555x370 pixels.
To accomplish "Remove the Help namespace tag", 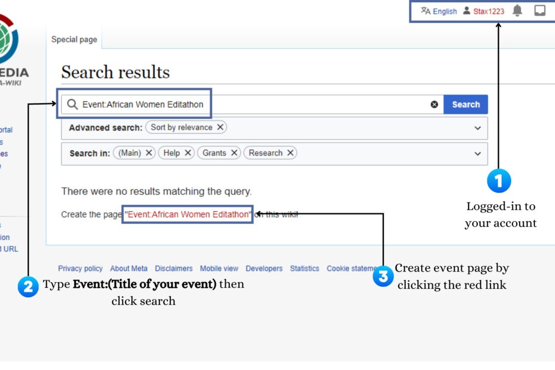I will pyautogui.click(x=188, y=153).
